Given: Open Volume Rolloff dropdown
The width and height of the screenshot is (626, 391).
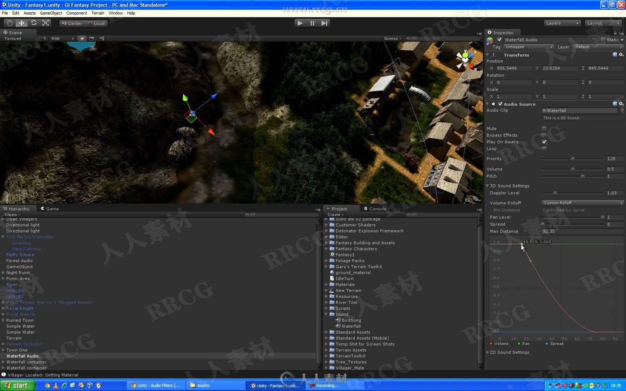Looking at the screenshot, I should pos(583,203).
